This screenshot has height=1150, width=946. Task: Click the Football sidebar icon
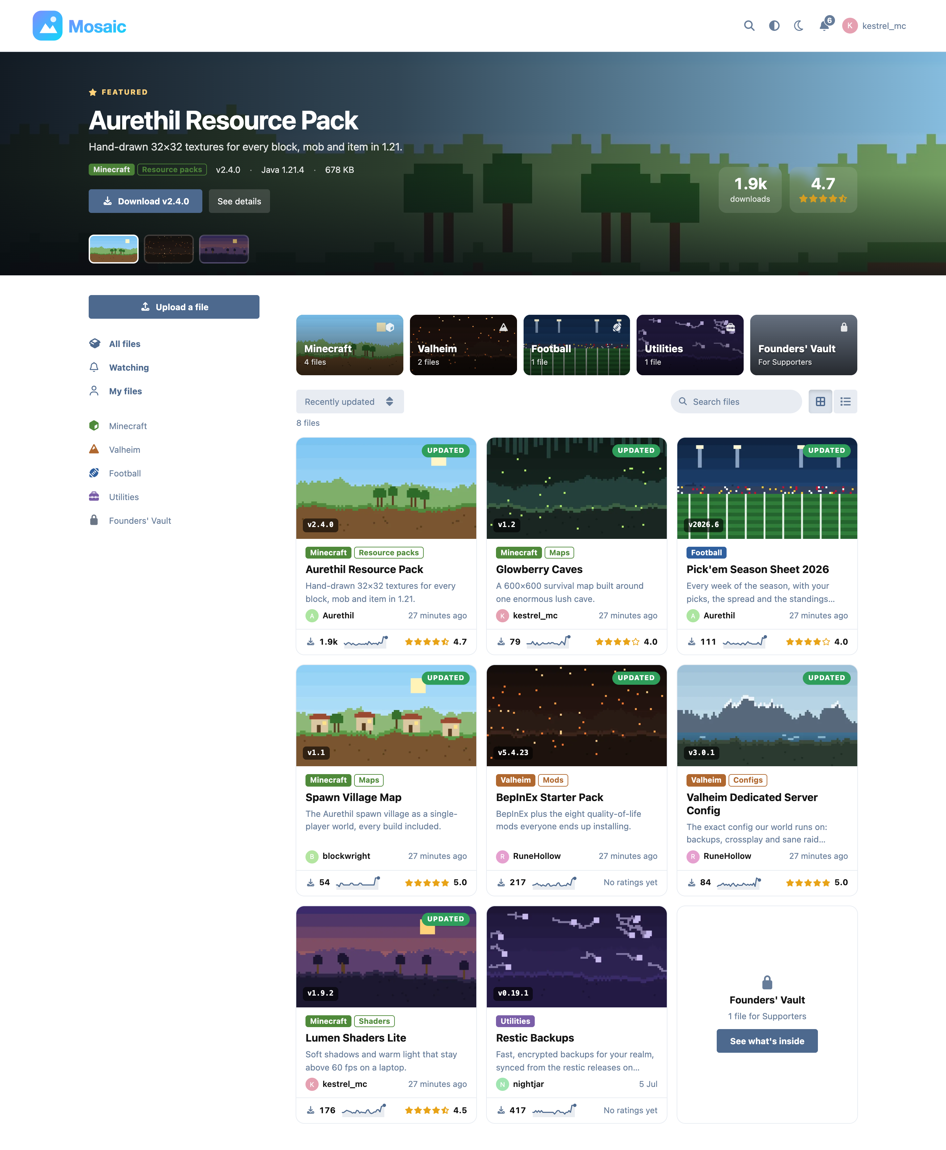pyautogui.click(x=94, y=473)
